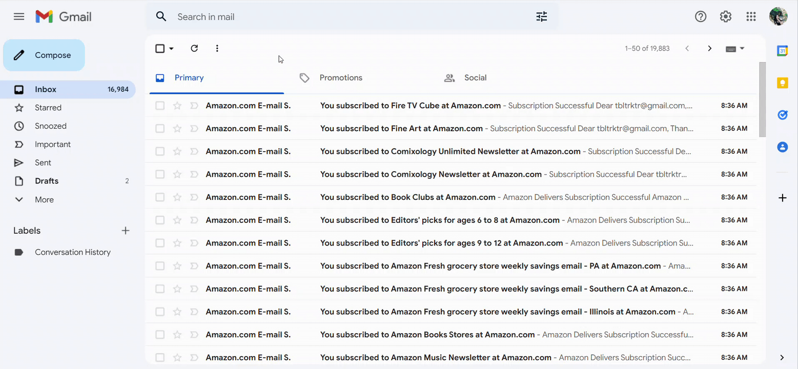Click the Compose button
The height and width of the screenshot is (369, 798).
pyautogui.click(x=44, y=55)
